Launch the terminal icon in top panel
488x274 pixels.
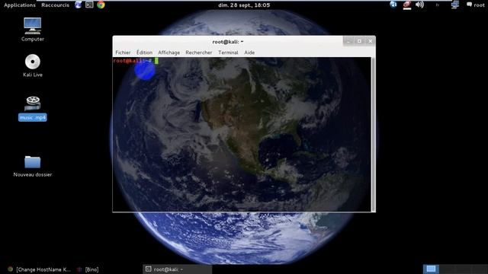(89, 5)
